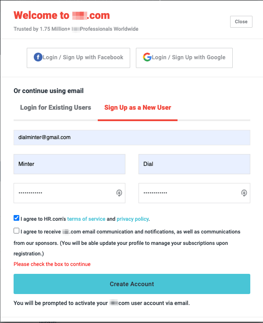This screenshot has width=263, height=323.
Task: Select the Sign Up as a New User tab
Action: tap(138, 108)
